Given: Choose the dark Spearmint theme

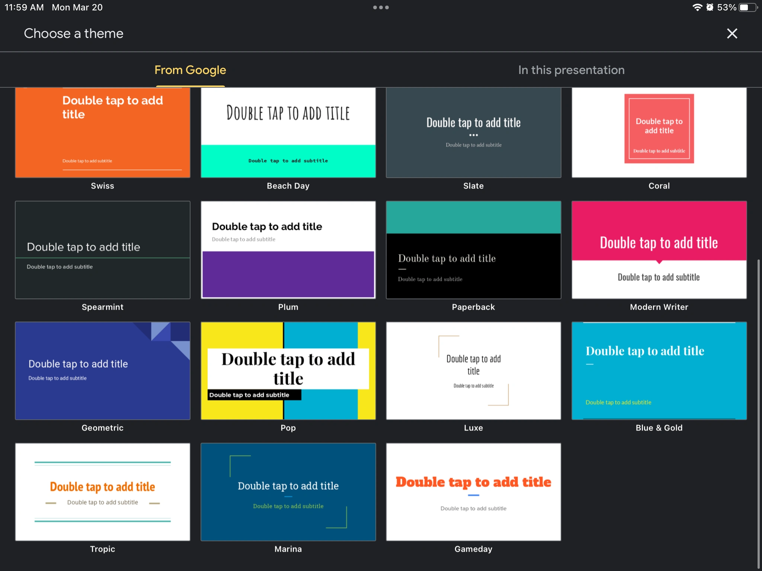Looking at the screenshot, I should [103, 250].
